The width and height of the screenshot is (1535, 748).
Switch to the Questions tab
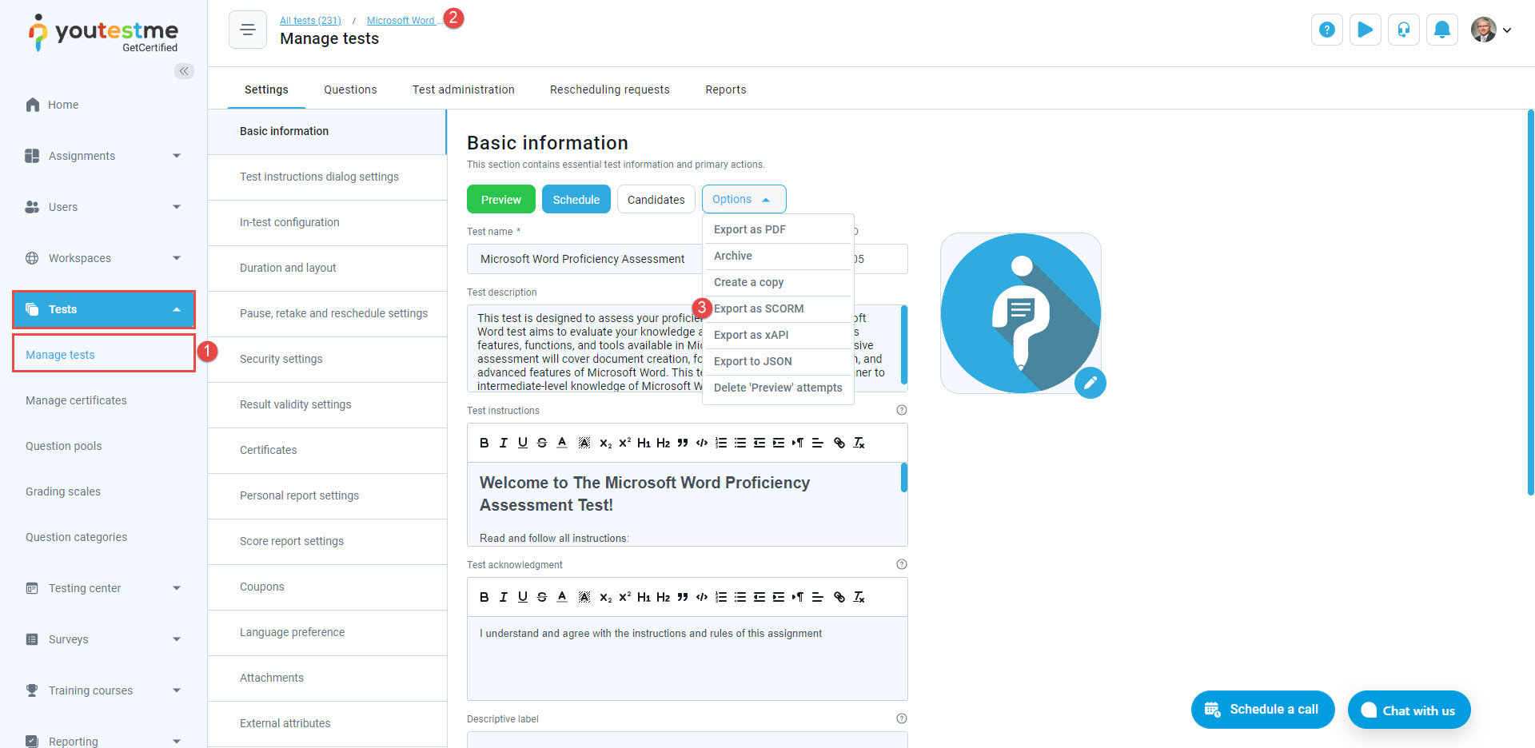(350, 90)
